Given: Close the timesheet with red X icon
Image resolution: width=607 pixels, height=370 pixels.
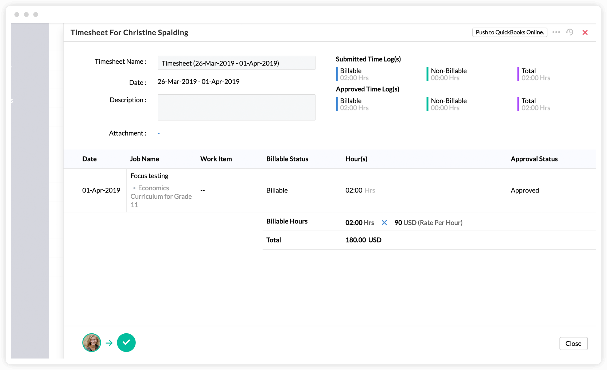Looking at the screenshot, I should pyautogui.click(x=585, y=32).
